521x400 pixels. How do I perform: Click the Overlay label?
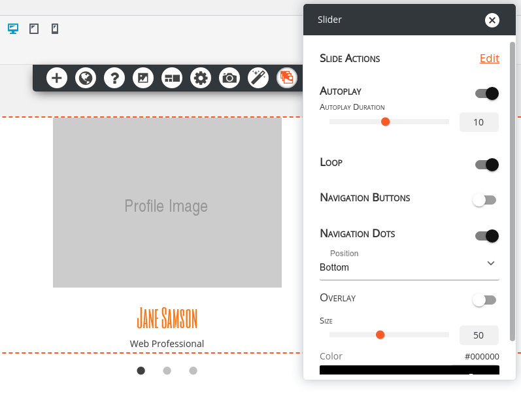(337, 297)
